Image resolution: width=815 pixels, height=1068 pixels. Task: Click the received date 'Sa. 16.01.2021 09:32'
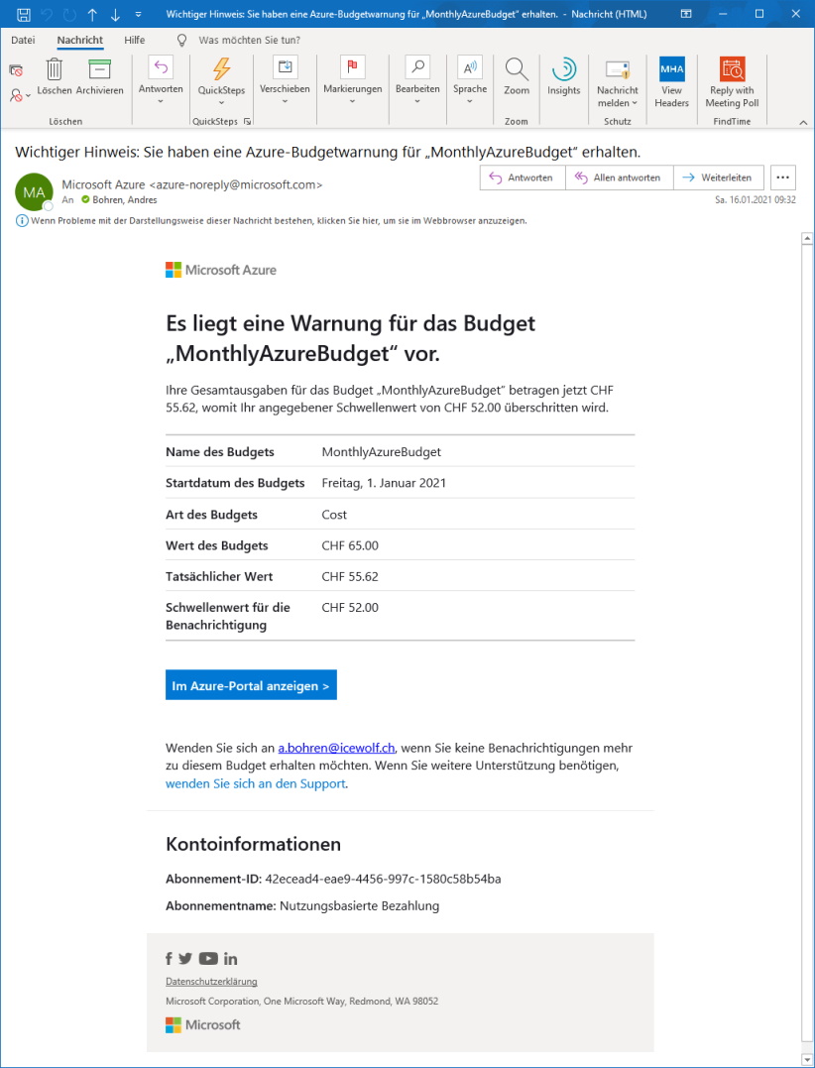[756, 200]
